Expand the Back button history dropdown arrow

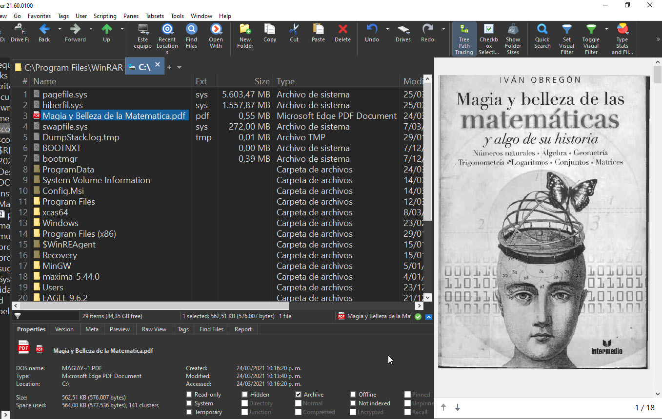(x=60, y=29)
